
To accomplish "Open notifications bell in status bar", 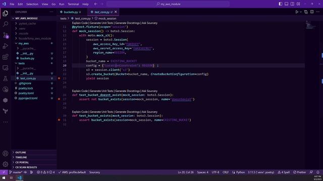I will coord(318,172).
